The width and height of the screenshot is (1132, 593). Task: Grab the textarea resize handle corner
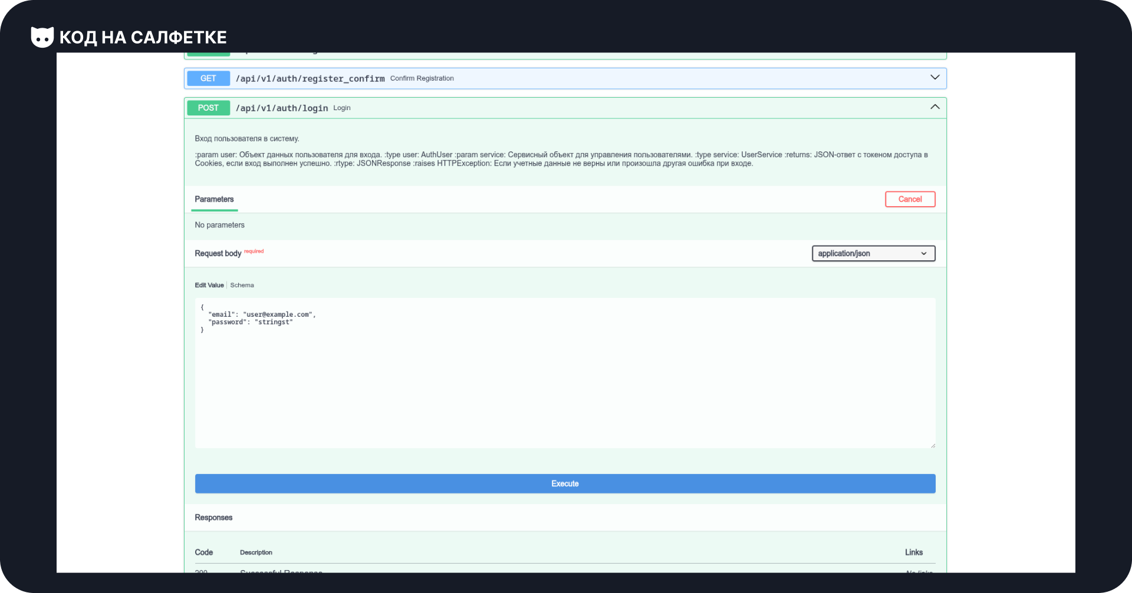pyautogui.click(x=933, y=445)
